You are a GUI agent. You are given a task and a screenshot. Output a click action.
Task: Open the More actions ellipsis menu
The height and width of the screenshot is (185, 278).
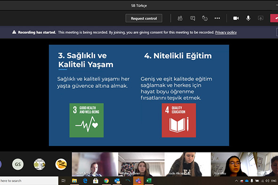(217, 18)
